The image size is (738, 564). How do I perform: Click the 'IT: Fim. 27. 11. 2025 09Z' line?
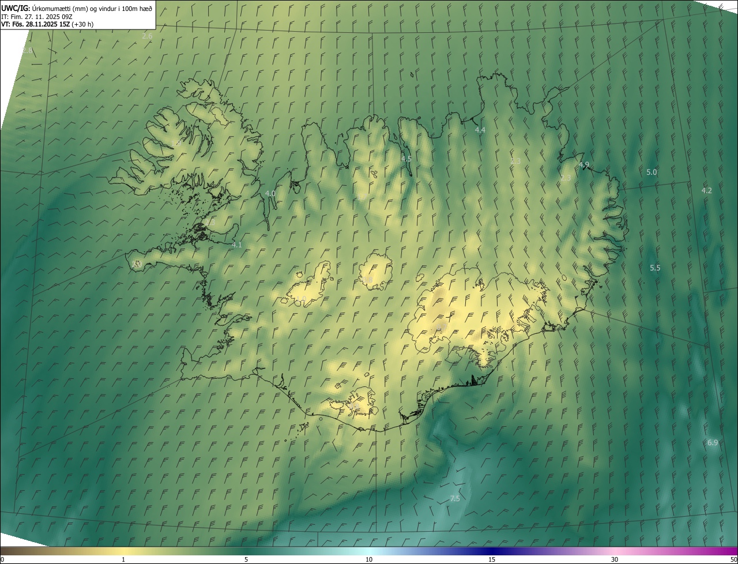point(36,17)
